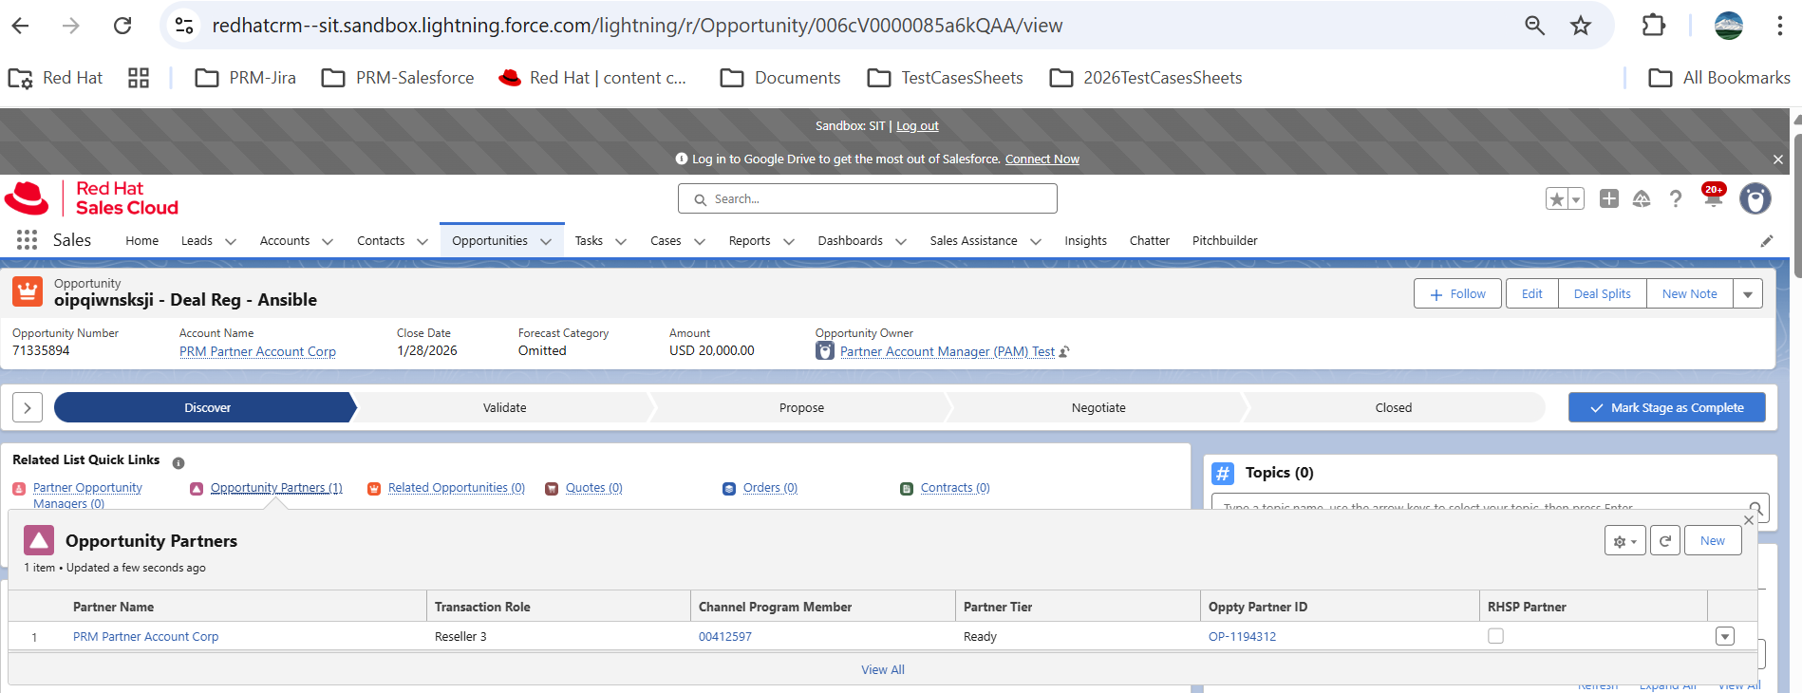Open site information icon in address bar

click(x=184, y=26)
